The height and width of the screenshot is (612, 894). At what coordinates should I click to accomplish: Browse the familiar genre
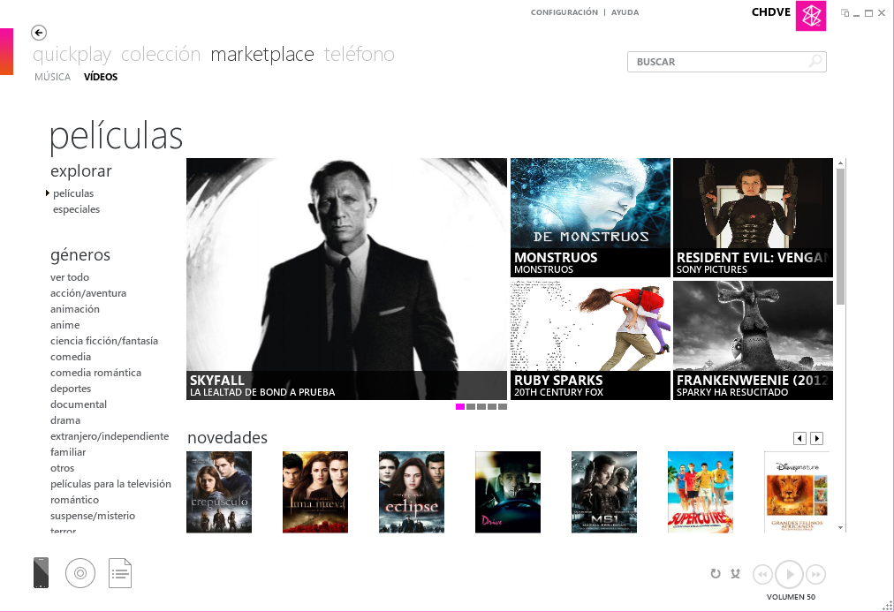(x=68, y=452)
